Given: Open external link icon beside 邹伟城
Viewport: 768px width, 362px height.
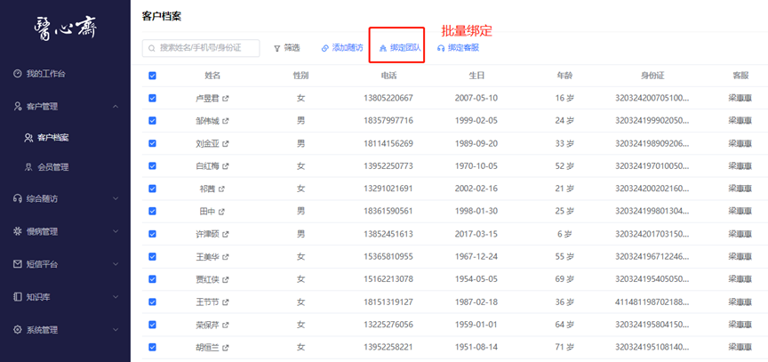Looking at the screenshot, I should 225,120.
